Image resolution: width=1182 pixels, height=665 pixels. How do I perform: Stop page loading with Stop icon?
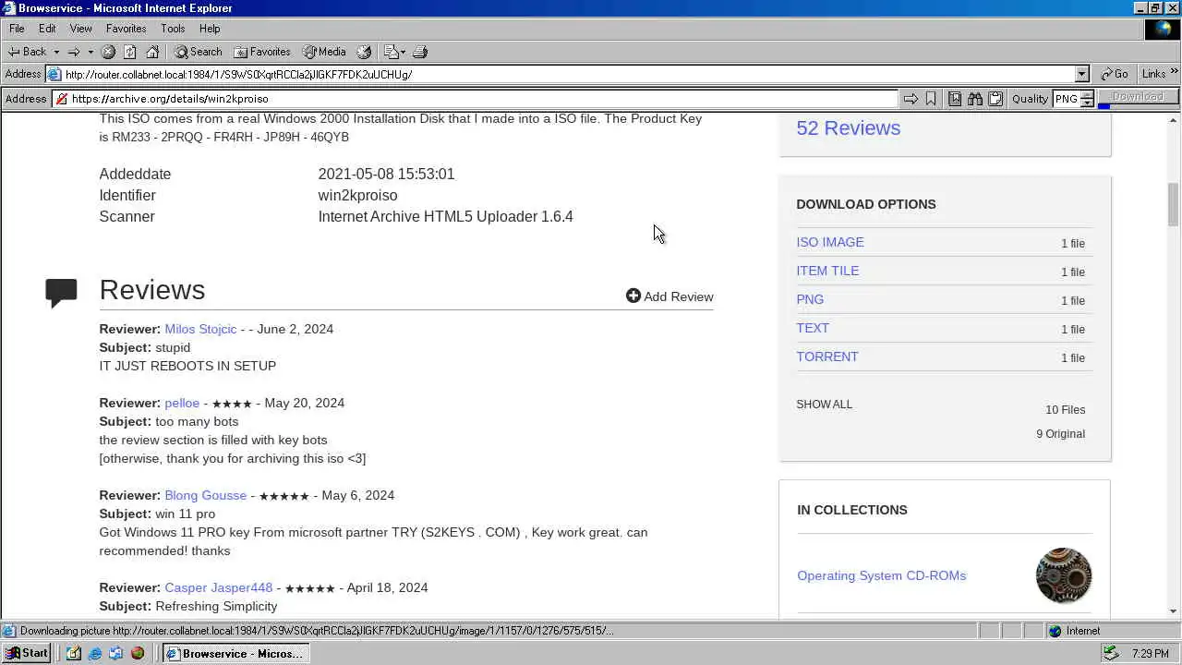tap(108, 52)
